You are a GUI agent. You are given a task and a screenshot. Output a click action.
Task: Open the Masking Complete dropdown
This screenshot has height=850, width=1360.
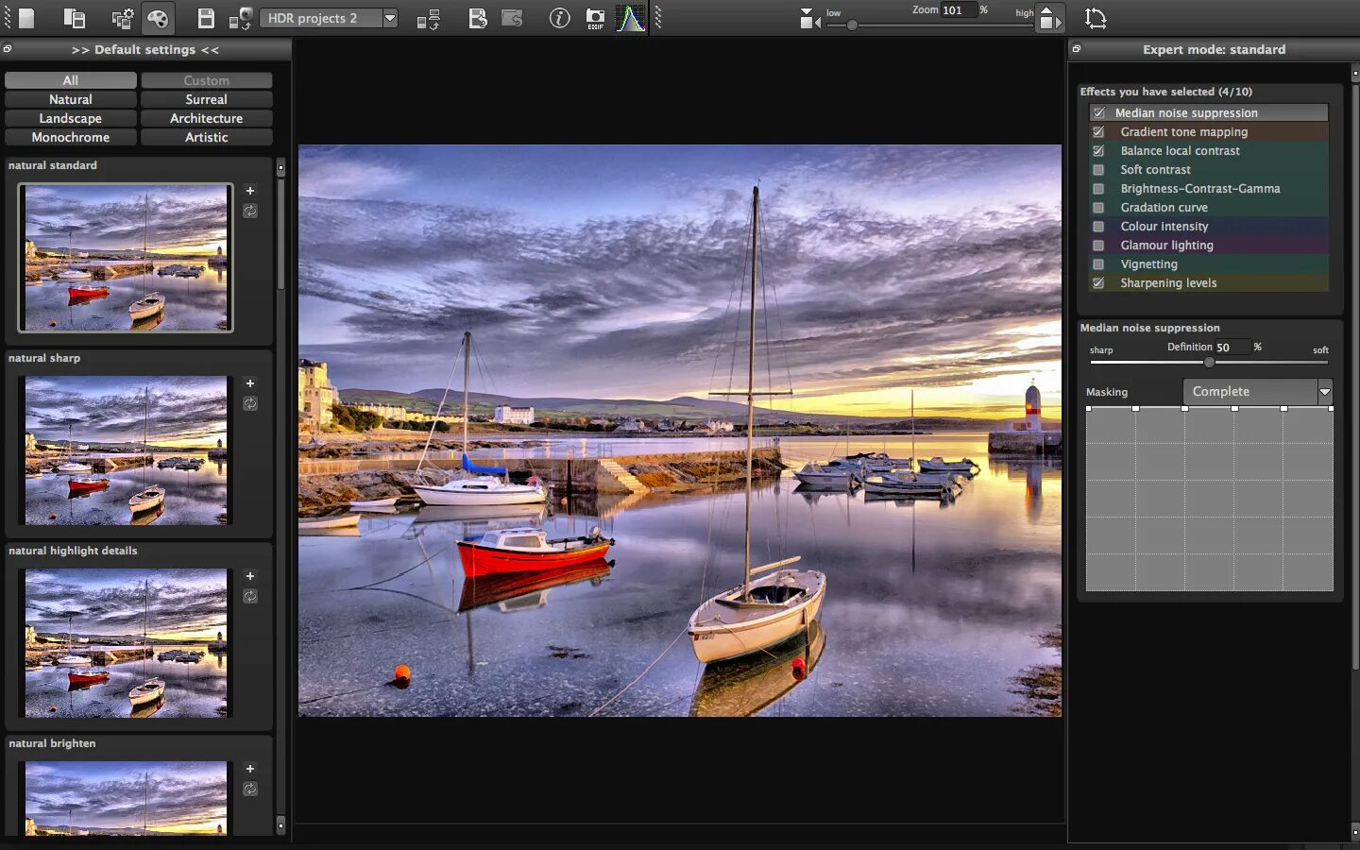(1257, 391)
